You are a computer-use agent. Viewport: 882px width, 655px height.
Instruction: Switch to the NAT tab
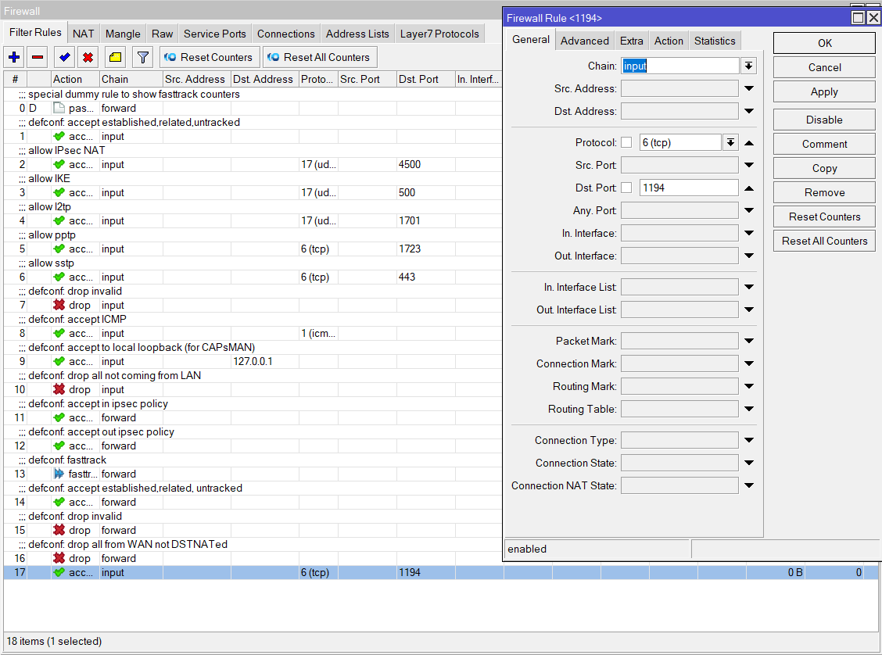pos(84,34)
